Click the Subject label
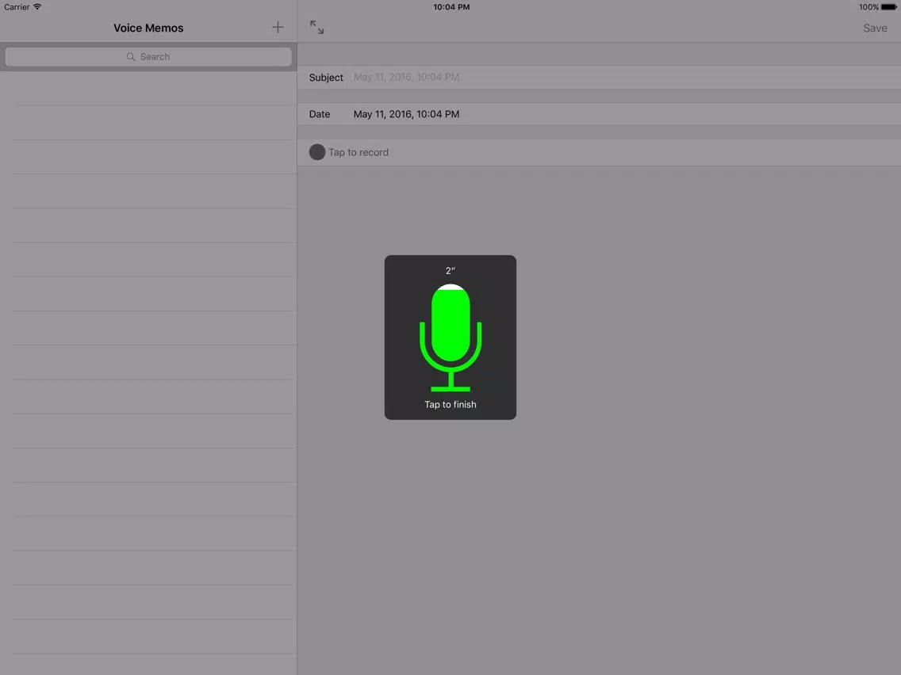Image resolution: width=901 pixels, height=675 pixels. [x=326, y=78]
